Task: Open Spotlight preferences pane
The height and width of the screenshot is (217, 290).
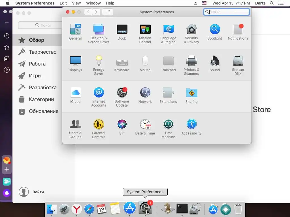Action: 215,32
